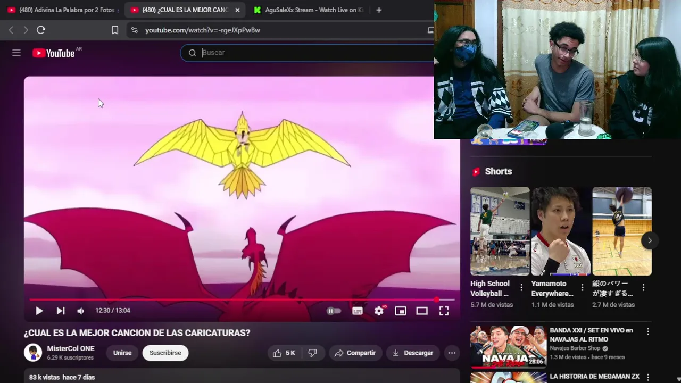Open MisterCol ONE channel name link
The image size is (681, 383).
[x=71, y=349]
